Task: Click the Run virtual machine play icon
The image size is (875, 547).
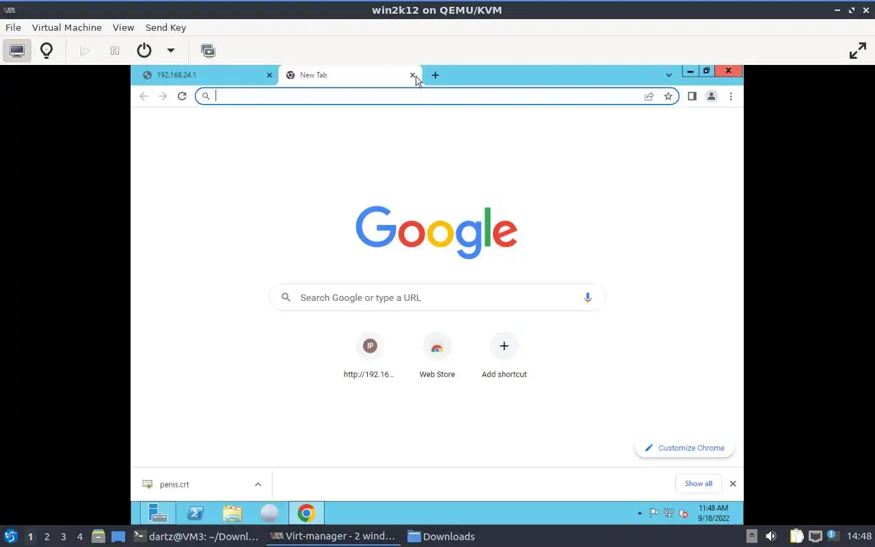Action: point(85,51)
